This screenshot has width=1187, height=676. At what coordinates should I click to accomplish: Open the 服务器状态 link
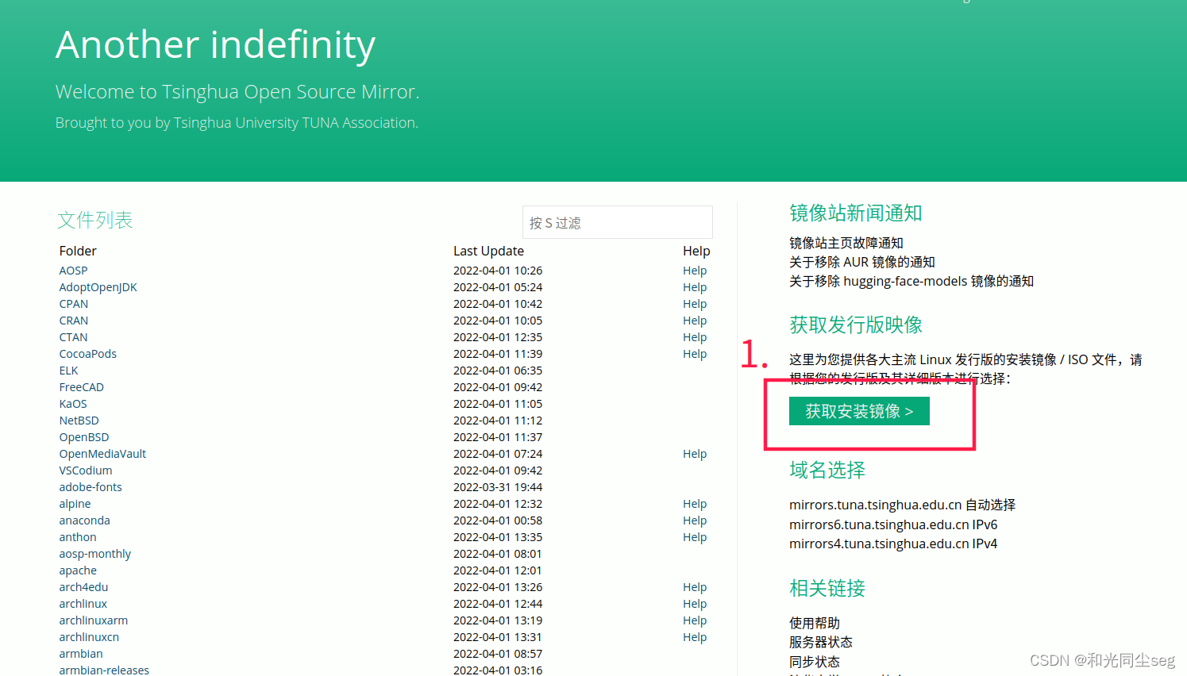(821, 642)
